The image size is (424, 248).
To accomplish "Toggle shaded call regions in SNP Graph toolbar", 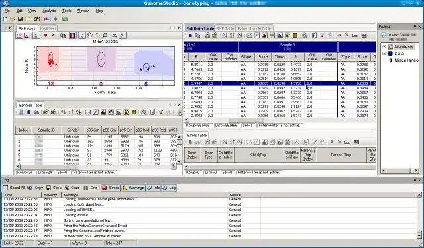I will (72, 35).
